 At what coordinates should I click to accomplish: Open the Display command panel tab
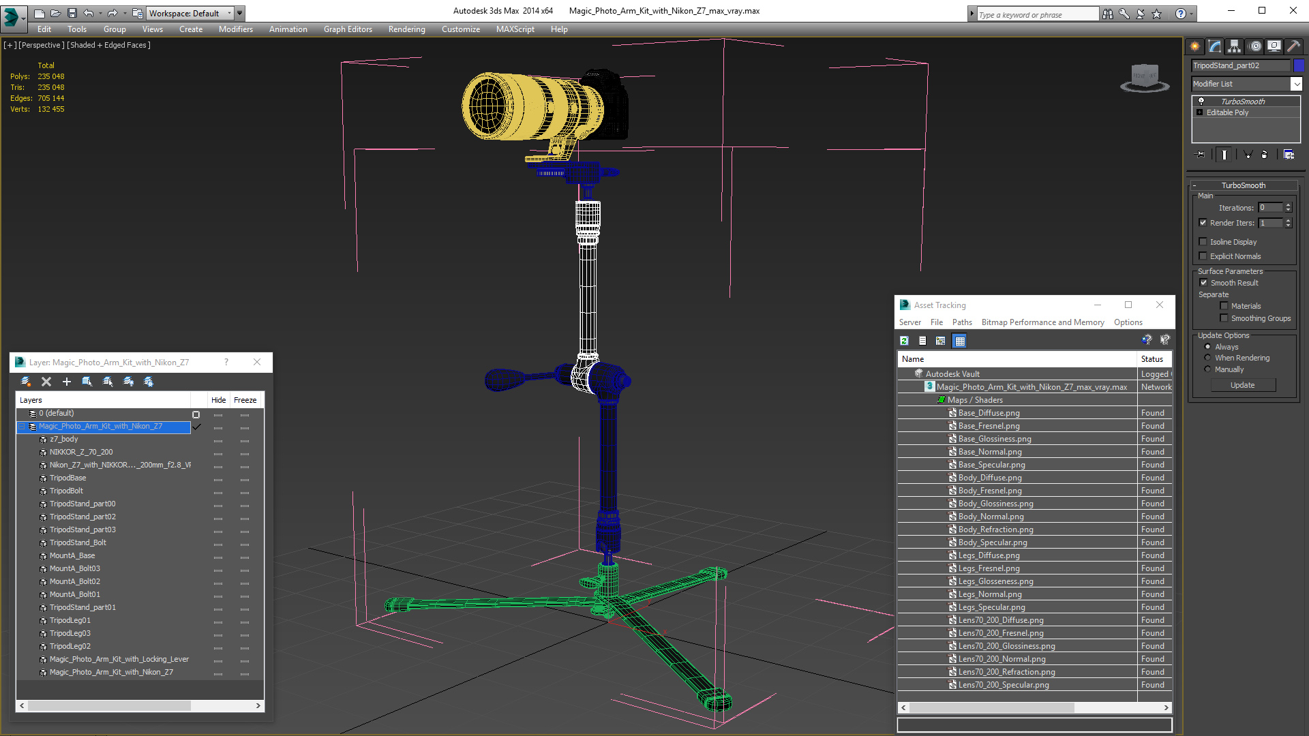tap(1274, 46)
